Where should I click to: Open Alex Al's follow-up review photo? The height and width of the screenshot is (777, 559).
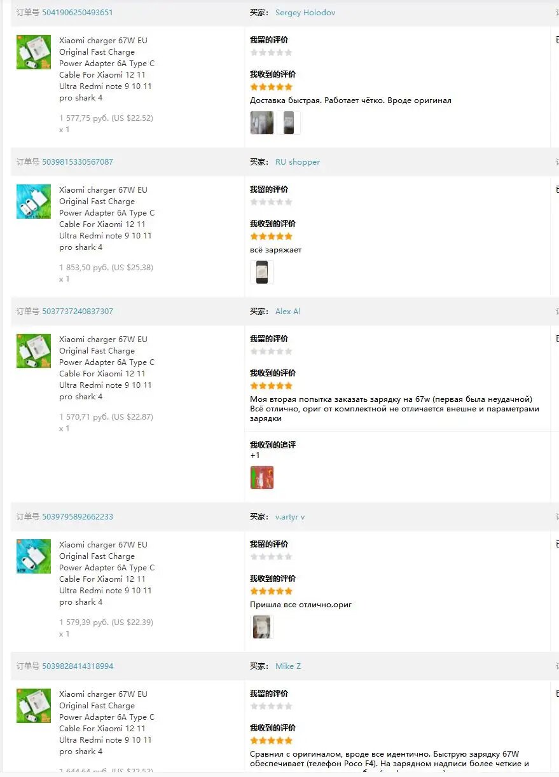262,478
